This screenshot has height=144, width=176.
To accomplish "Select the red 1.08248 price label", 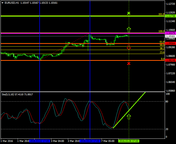I will [x=170, y=60].
